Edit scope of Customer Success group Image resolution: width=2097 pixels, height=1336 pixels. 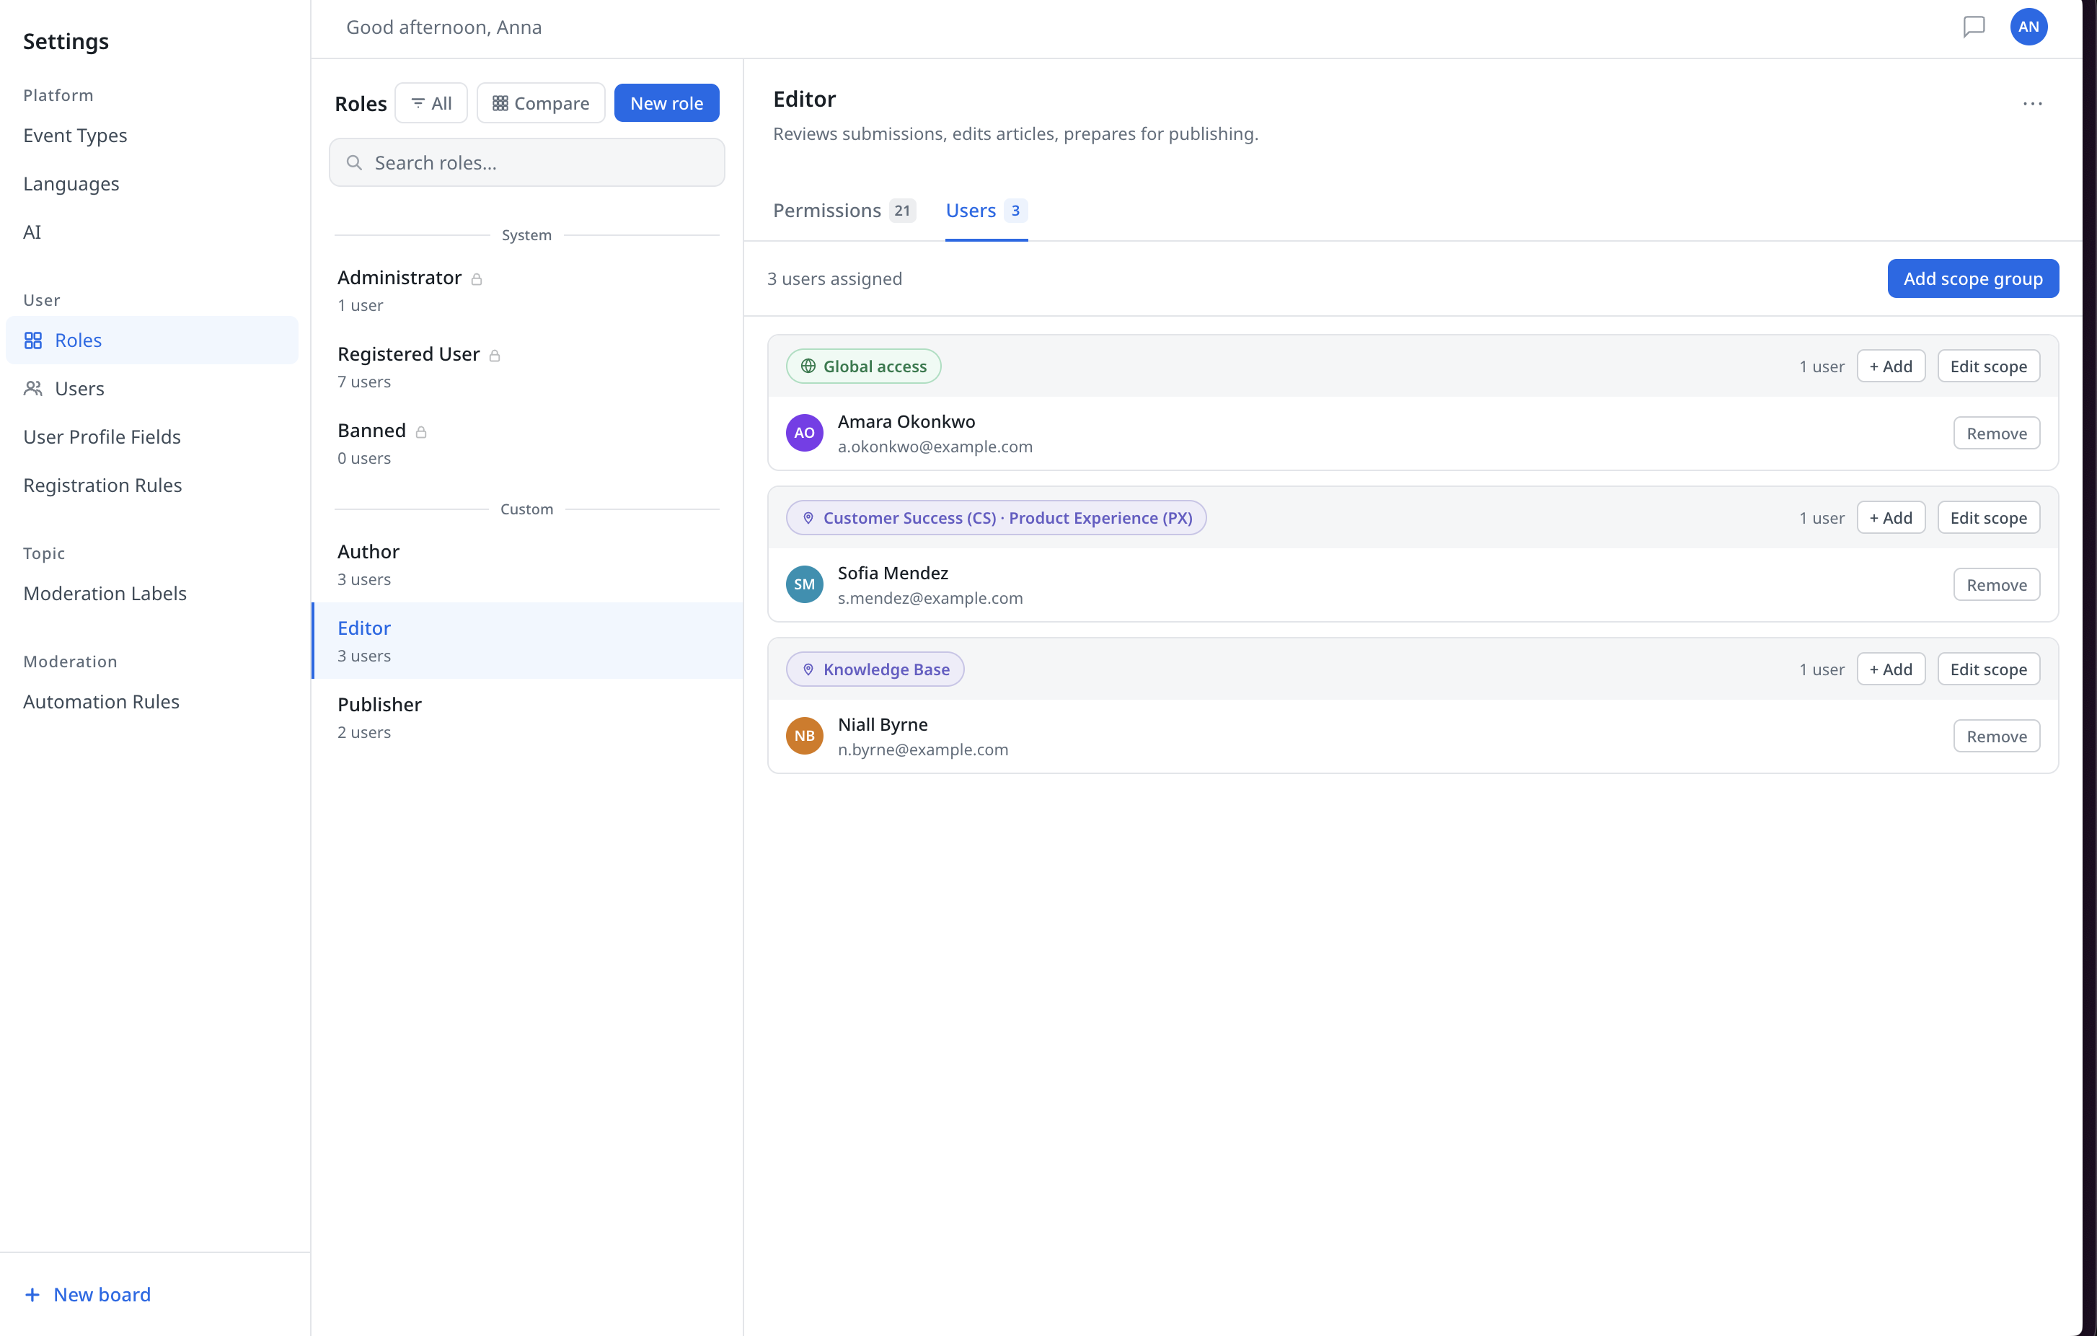click(x=1988, y=518)
